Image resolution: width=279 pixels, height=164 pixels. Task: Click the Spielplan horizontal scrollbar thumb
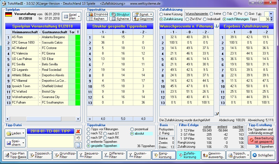click(x=44, y=119)
